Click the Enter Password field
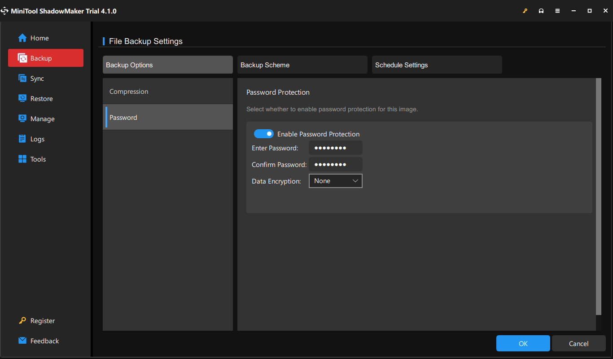Image resolution: width=613 pixels, height=359 pixels. tap(336, 148)
